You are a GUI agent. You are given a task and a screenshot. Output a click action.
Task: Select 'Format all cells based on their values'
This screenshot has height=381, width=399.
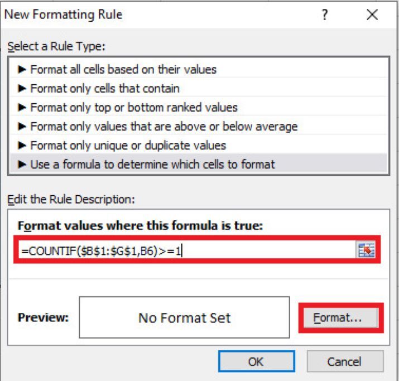tap(123, 69)
